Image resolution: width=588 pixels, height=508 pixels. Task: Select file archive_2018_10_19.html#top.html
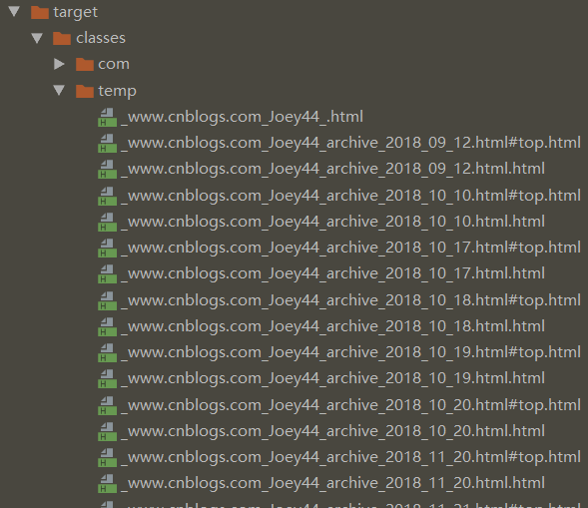click(x=350, y=352)
